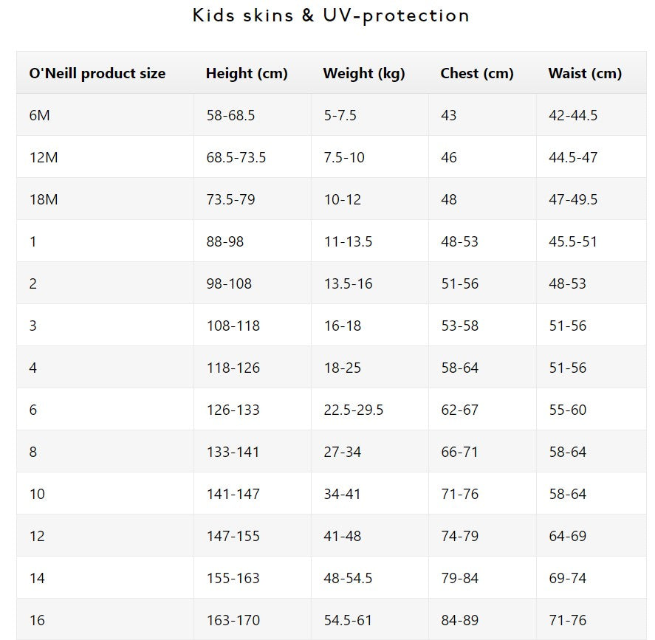Click the 'O'Neill product size' column header
The width and height of the screenshot is (655, 640).
(97, 73)
